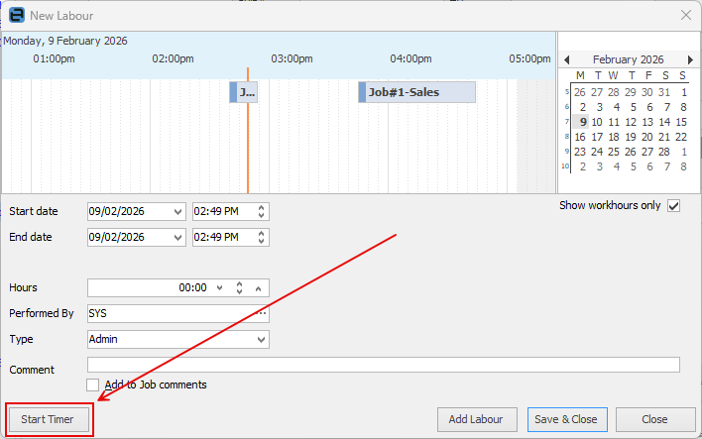Go to previous month in calendar
This screenshot has height=439, width=702.
point(567,59)
